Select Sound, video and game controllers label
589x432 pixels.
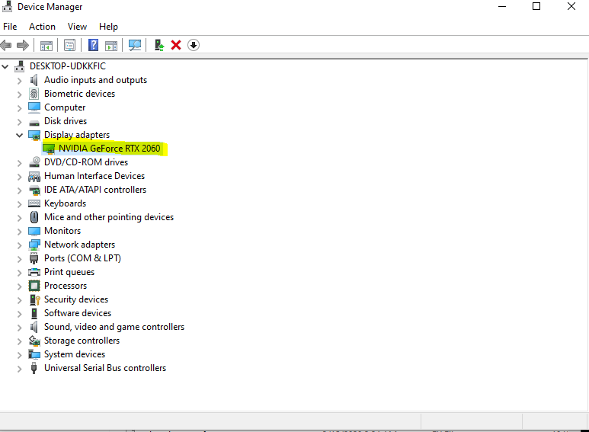[114, 327]
